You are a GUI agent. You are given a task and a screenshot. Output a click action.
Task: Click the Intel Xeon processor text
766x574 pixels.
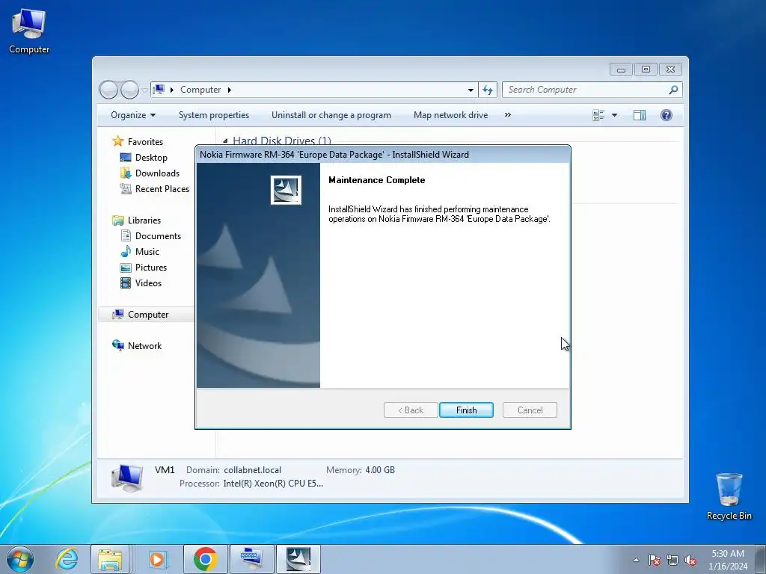273,484
